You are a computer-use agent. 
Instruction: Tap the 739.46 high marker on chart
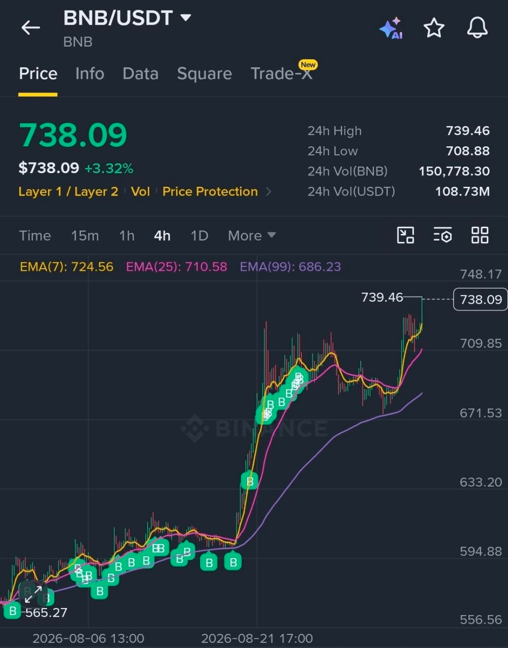click(x=382, y=297)
